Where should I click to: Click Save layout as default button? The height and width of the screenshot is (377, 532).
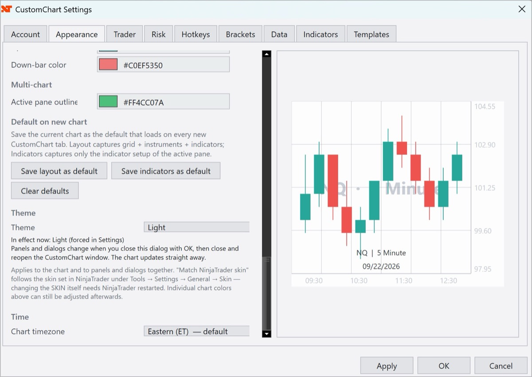[x=59, y=171]
